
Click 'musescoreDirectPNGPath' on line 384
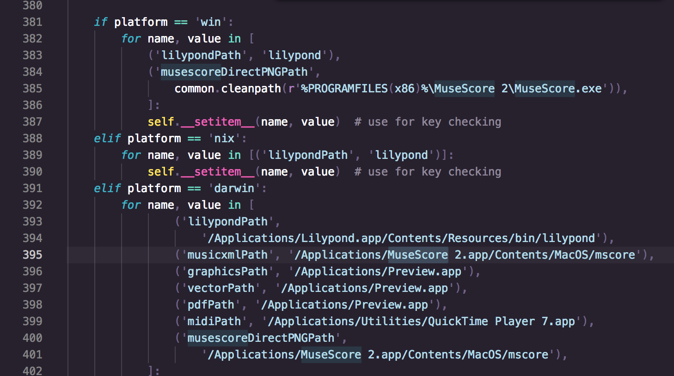(x=234, y=72)
